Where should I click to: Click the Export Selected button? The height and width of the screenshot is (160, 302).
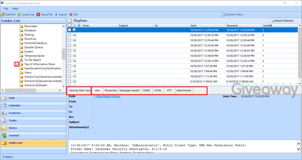click(282, 20)
